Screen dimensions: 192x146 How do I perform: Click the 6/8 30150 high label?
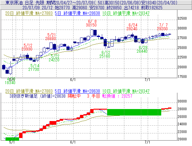91,23
